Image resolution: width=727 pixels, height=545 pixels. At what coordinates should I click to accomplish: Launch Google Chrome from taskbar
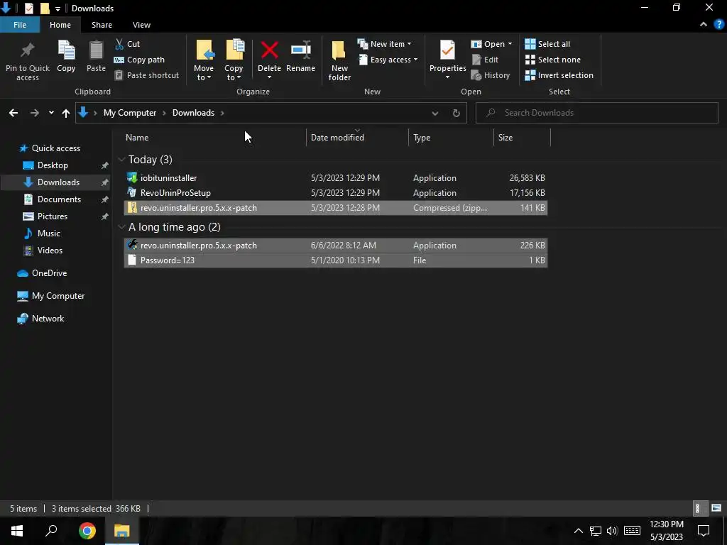coord(87,531)
